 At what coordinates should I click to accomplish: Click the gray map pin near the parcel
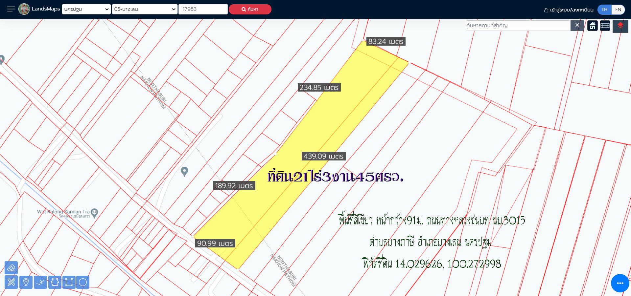(x=184, y=171)
